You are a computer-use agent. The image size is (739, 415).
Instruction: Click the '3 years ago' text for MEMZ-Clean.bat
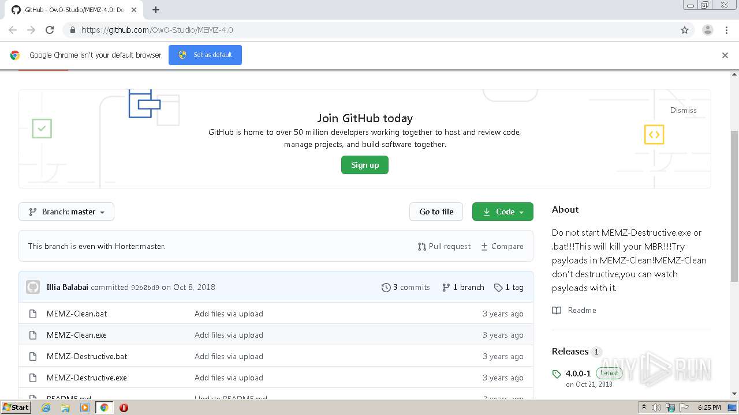click(x=503, y=314)
